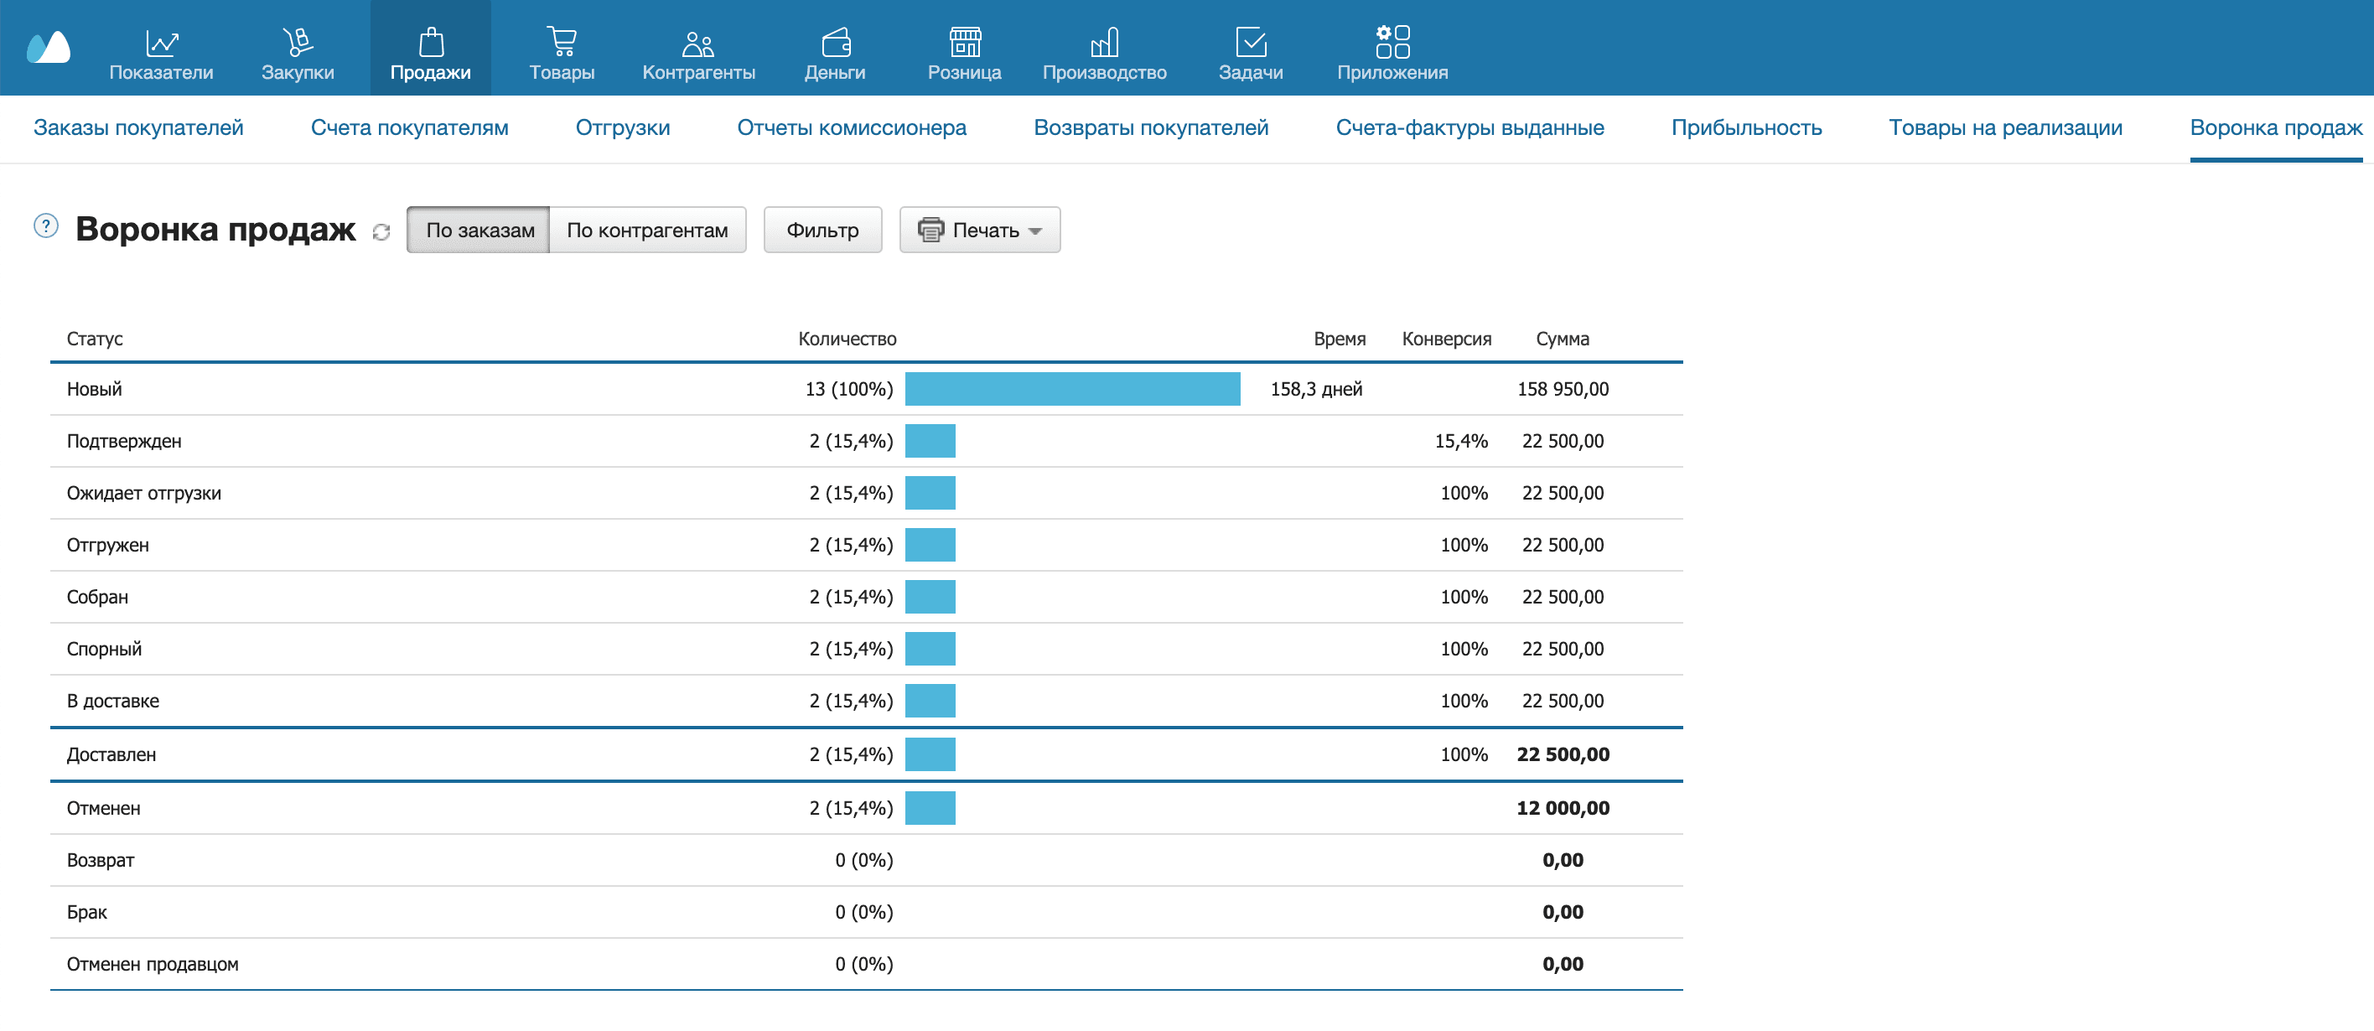Viewport: 2374px width, 1031px height.
Task: Switch the view to По контрагентам
Action: pyautogui.click(x=647, y=231)
